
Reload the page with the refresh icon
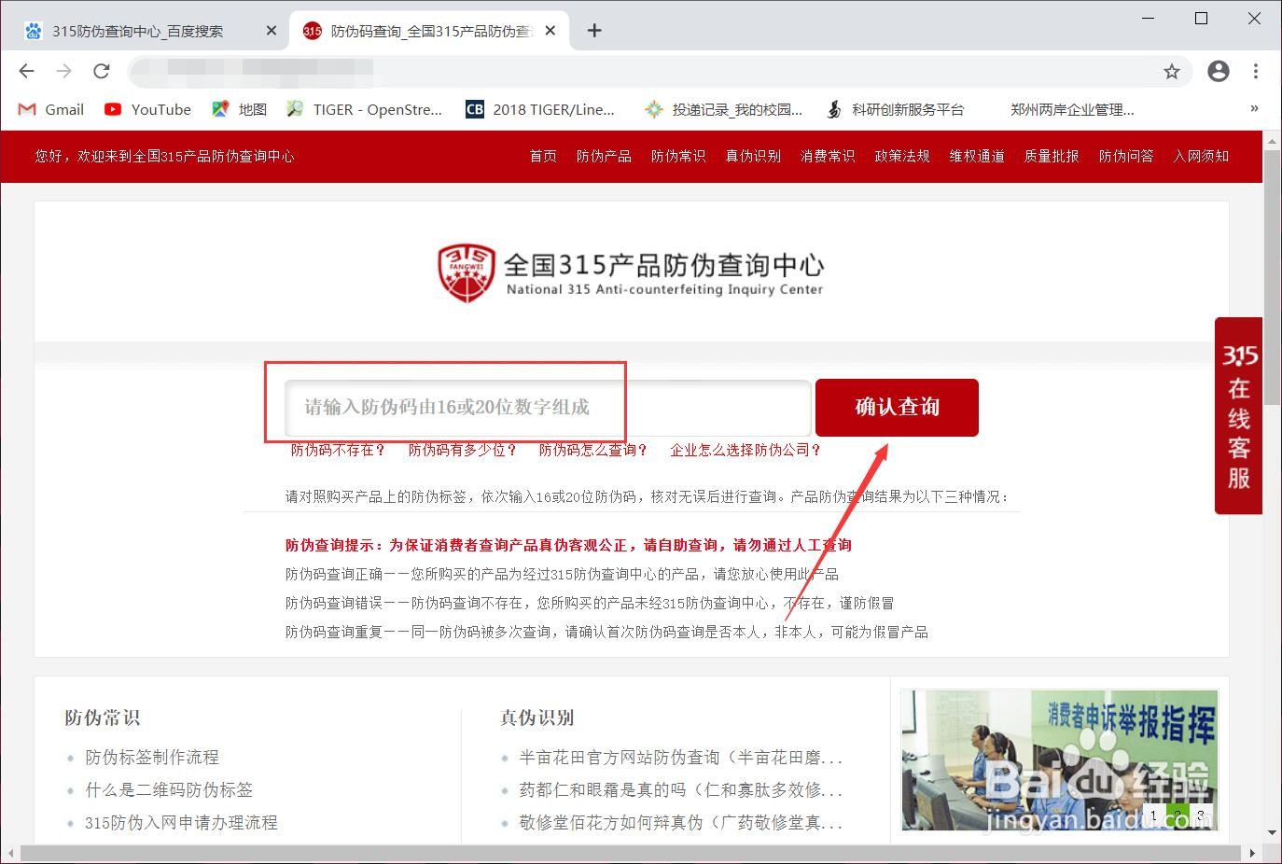click(x=102, y=71)
